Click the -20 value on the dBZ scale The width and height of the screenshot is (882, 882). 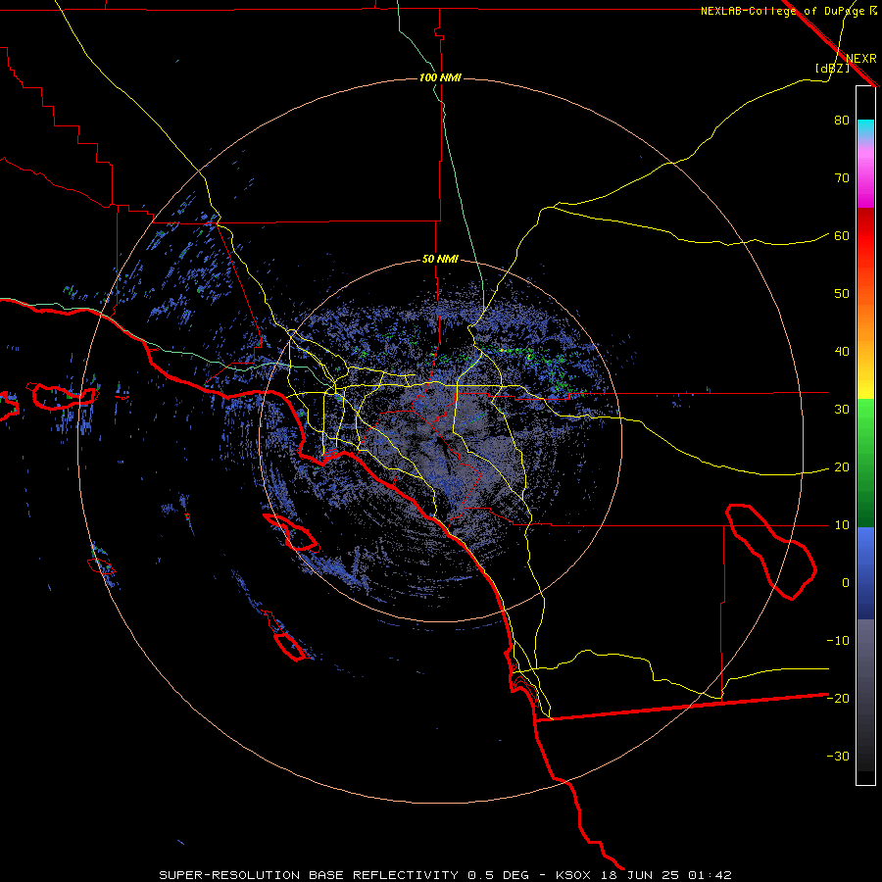838,699
